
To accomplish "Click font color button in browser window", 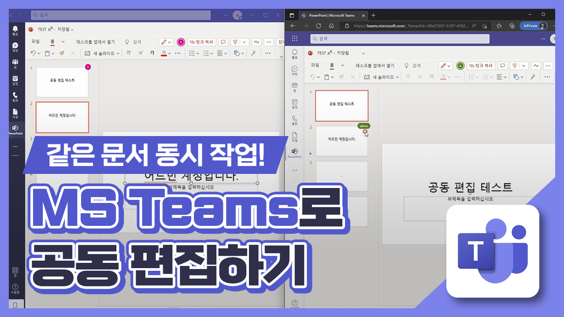I will [x=443, y=77].
